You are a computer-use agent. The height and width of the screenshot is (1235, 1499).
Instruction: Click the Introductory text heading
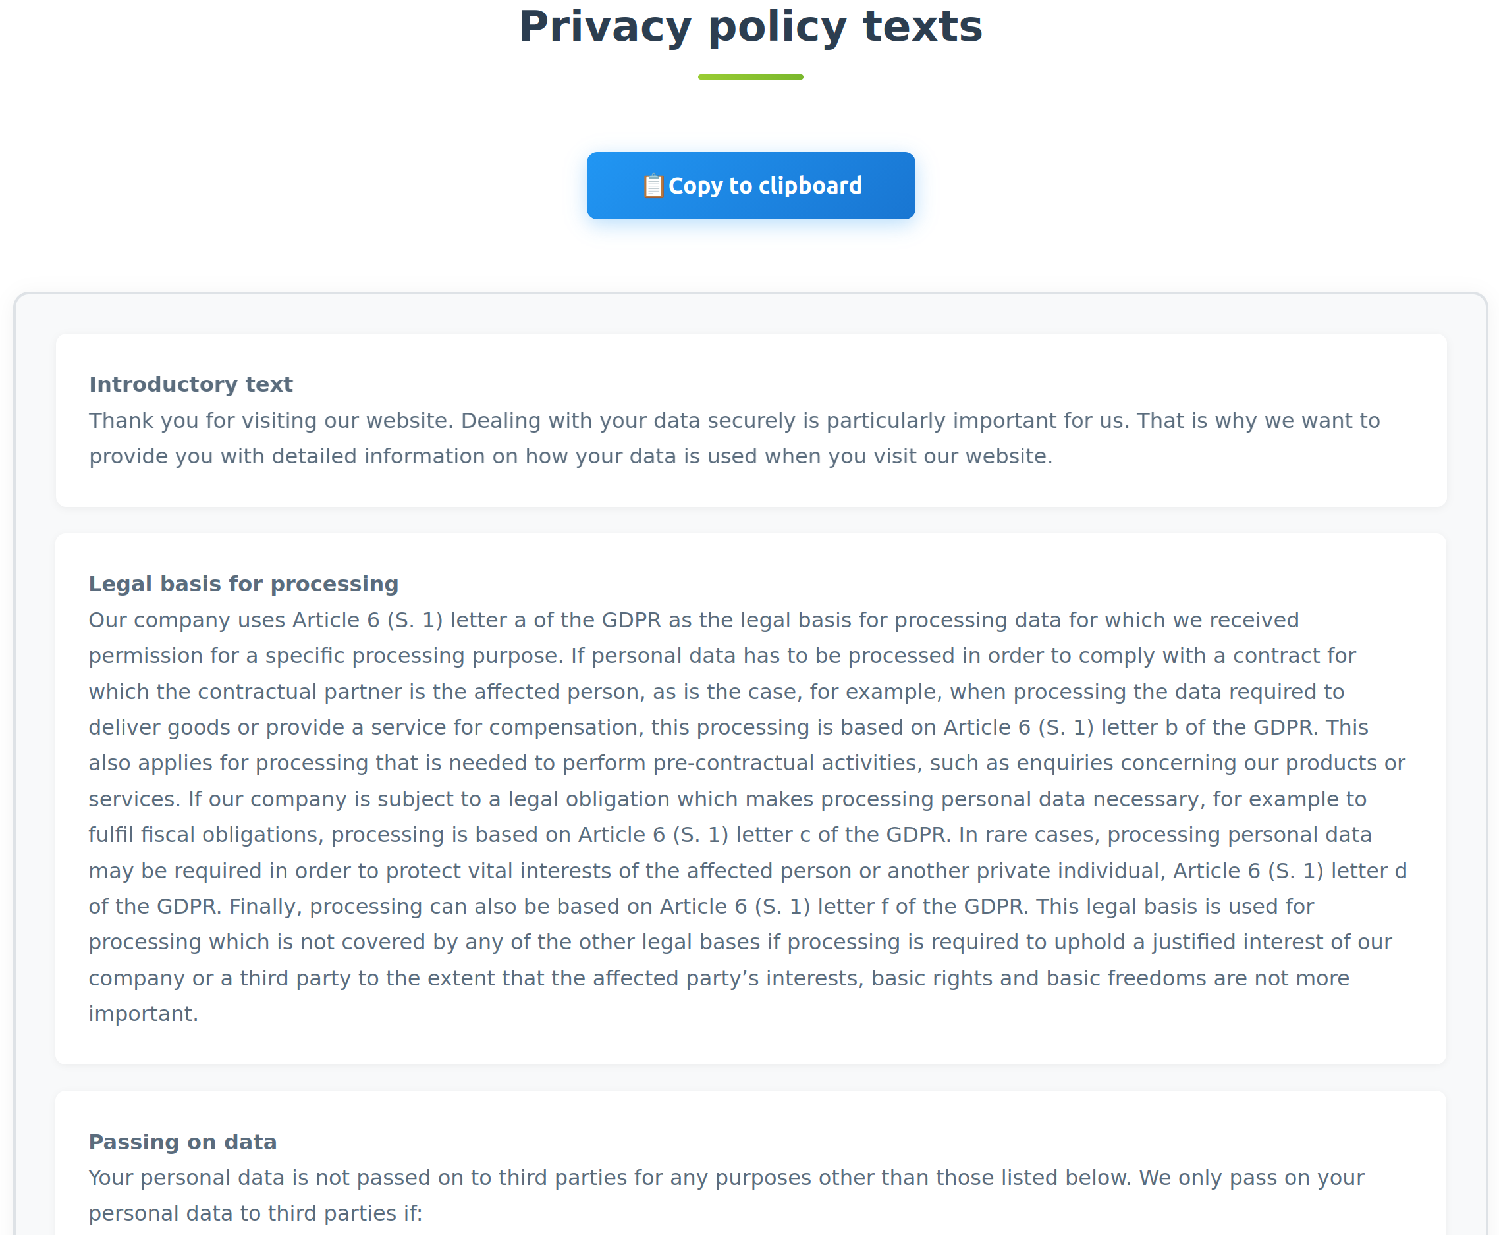pyautogui.click(x=190, y=383)
